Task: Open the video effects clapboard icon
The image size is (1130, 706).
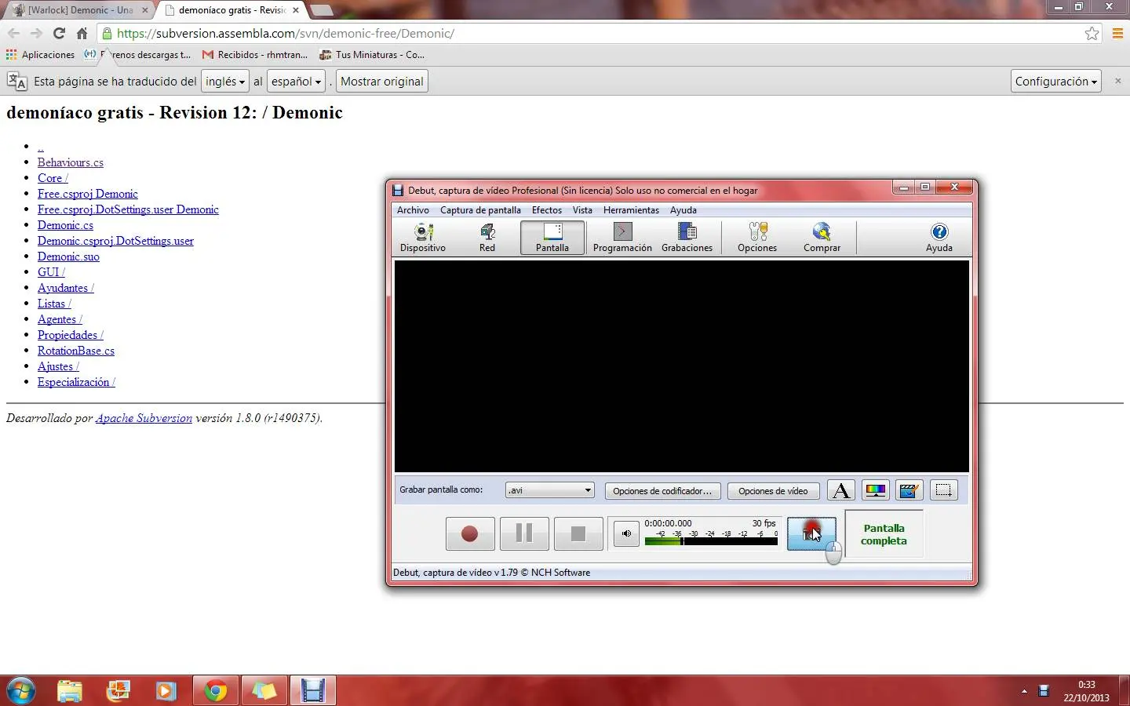Action: [909, 491]
